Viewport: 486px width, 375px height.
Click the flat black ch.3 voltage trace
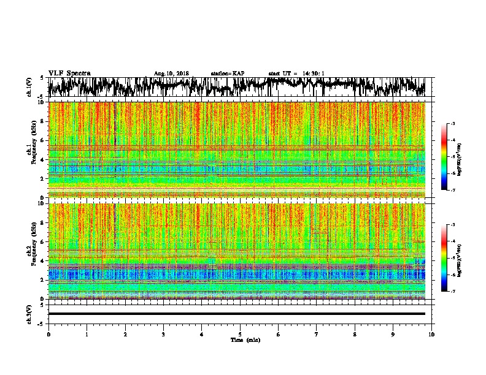236,314
